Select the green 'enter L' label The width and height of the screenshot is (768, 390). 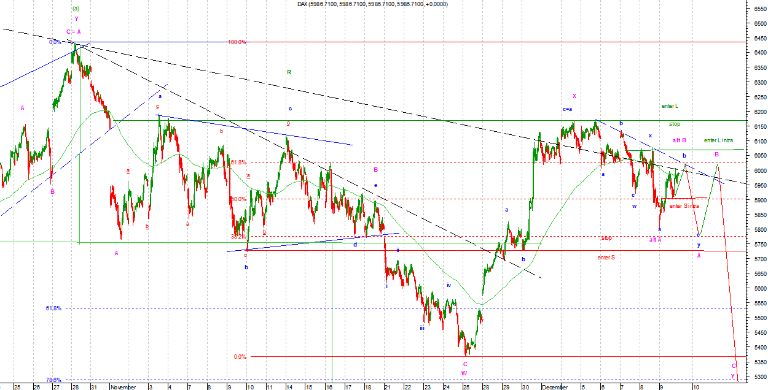click(669, 106)
